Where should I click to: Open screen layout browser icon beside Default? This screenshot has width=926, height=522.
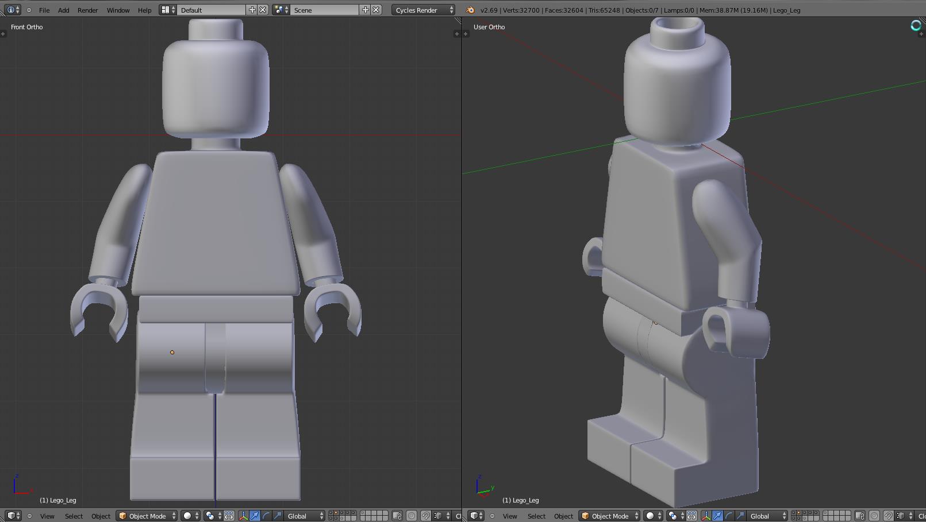(x=167, y=10)
